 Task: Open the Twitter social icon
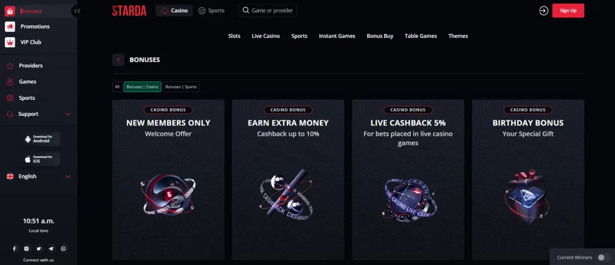pyautogui.click(x=39, y=248)
